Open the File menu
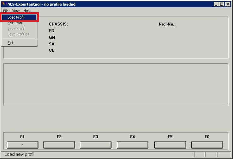 [x=6, y=11]
